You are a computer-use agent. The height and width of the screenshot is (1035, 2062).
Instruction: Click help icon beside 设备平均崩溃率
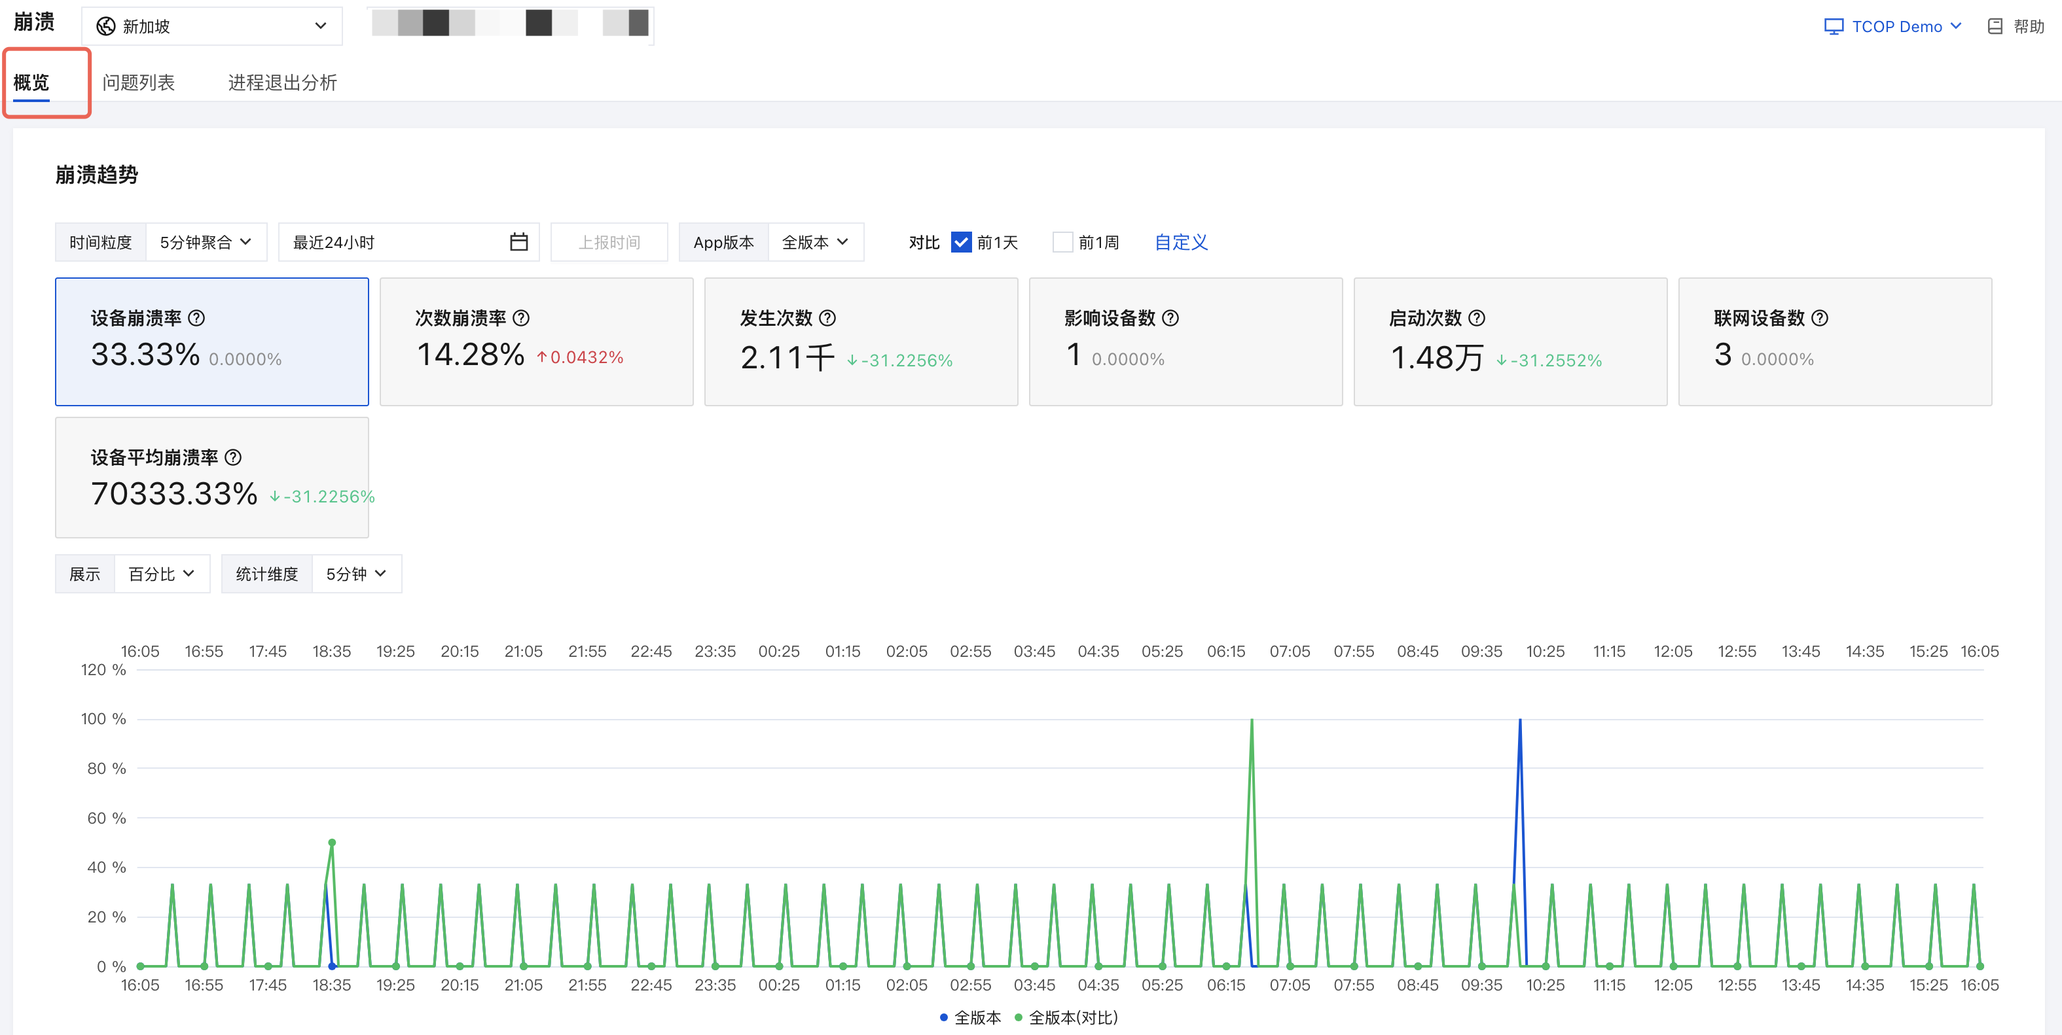[x=233, y=457]
